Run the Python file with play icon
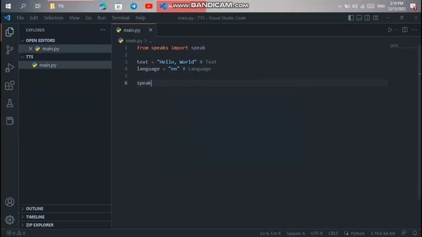This screenshot has width=422, height=237. pyautogui.click(x=390, y=30)
